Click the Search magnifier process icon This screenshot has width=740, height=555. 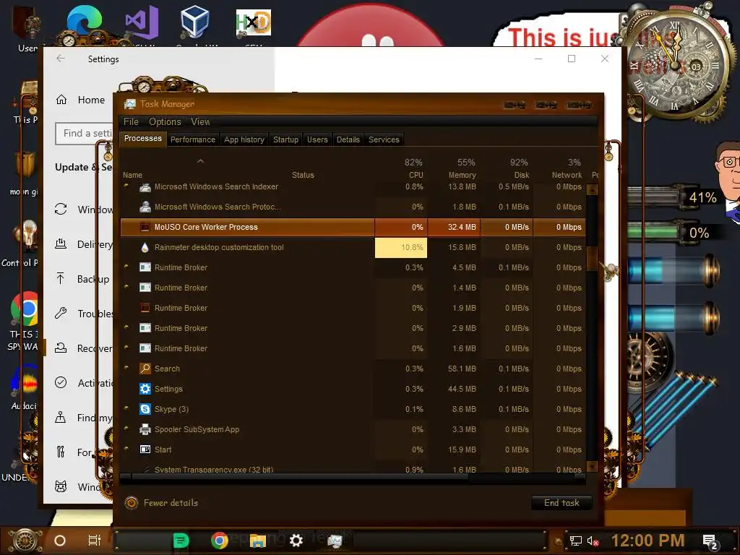(145, 369)
